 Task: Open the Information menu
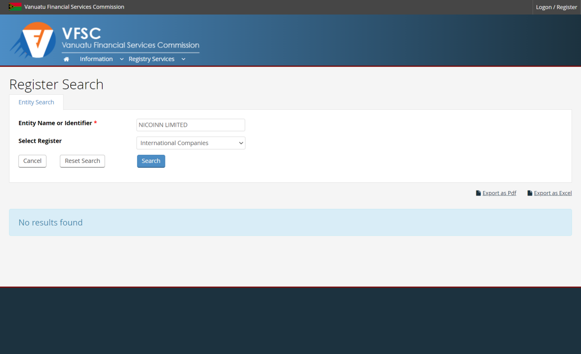[x=96, y=59]
